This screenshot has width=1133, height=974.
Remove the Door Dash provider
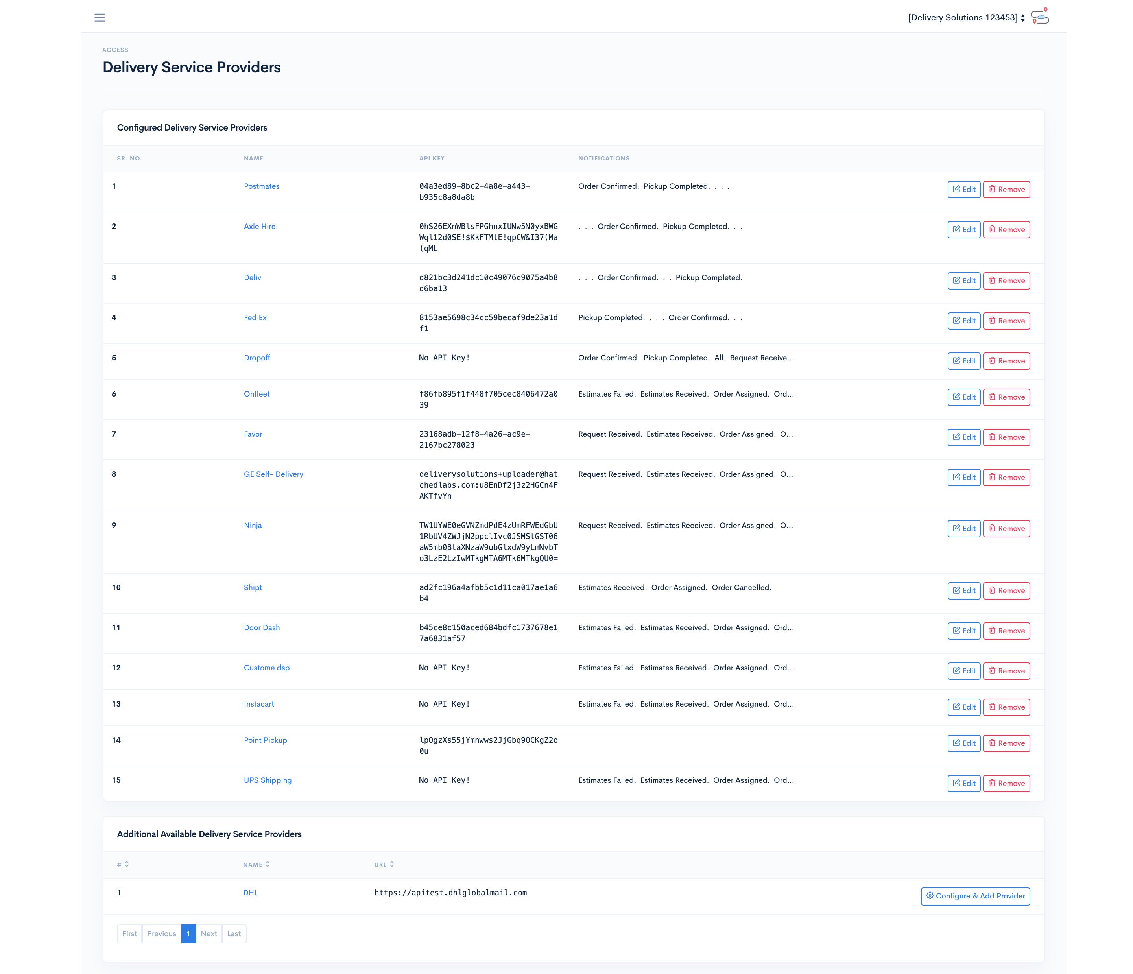(x=1006, y=631)
